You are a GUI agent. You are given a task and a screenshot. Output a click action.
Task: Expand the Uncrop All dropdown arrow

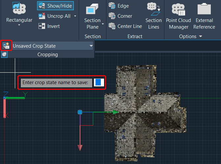click(75, 16)
